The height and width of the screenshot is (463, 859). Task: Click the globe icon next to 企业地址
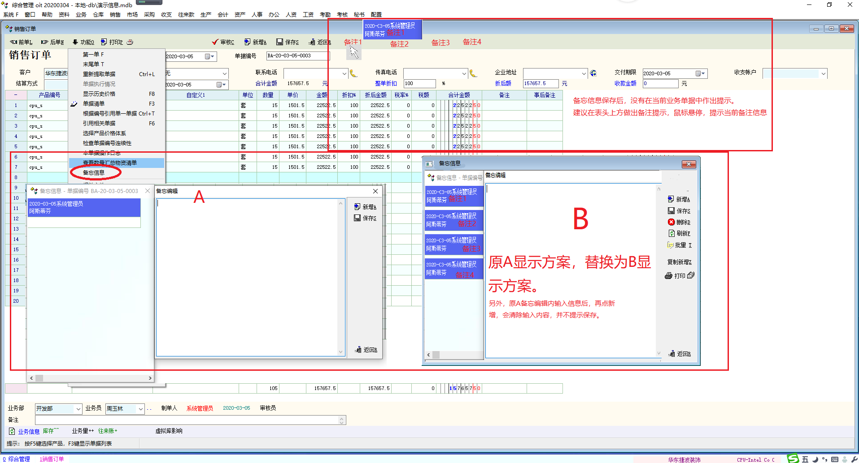[x=593, y=73]
